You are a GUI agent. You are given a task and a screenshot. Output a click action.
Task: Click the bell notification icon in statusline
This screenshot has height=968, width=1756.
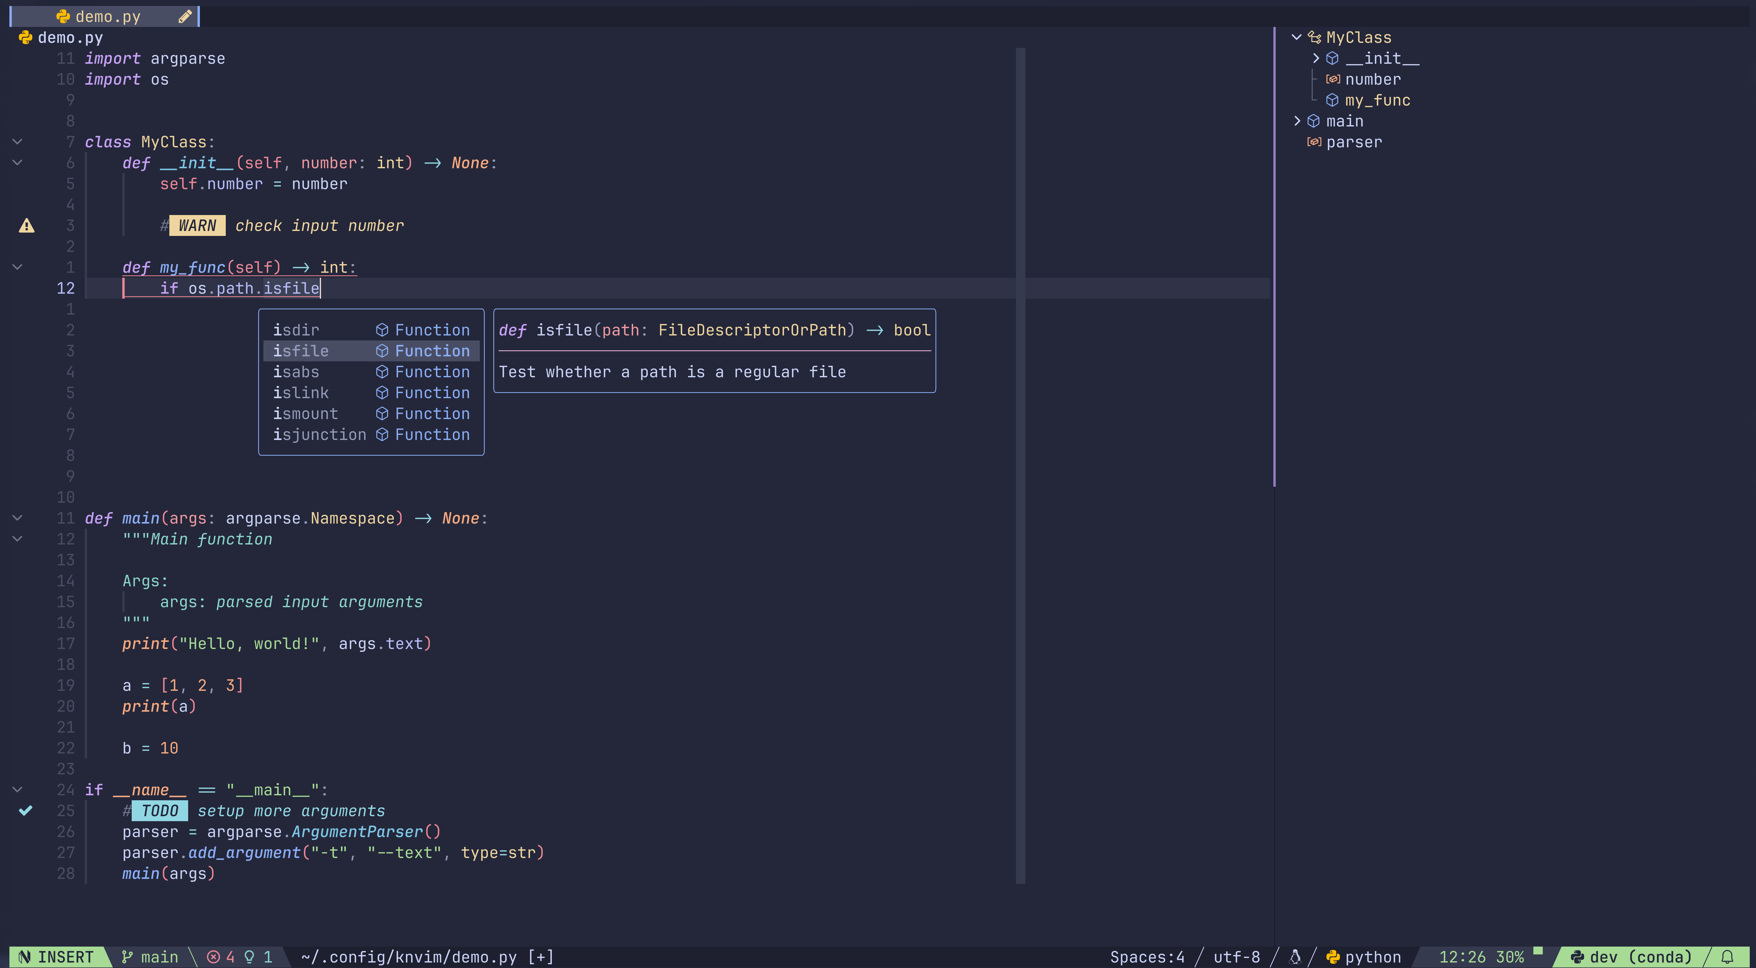(1727, 957)
